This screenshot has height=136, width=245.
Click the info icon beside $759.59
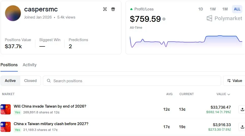(164, 19)
